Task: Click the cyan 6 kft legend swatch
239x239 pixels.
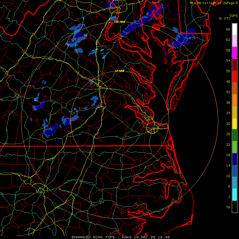Action: pos(234,195)
